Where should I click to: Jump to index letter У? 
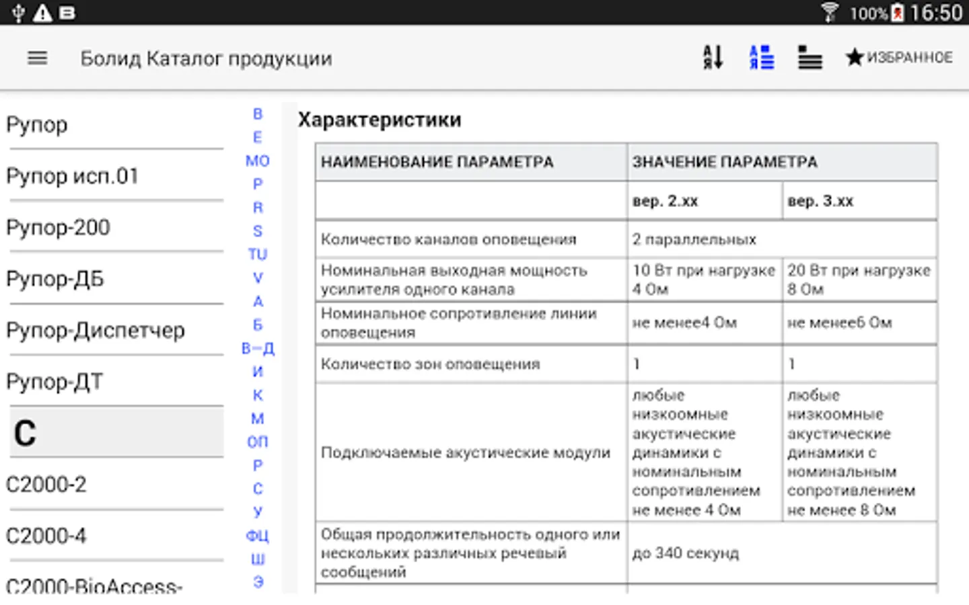[x=258, y=512]
